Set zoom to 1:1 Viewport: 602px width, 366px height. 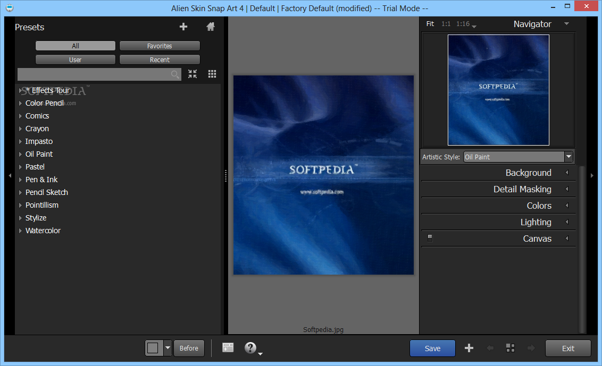[446, 24]
